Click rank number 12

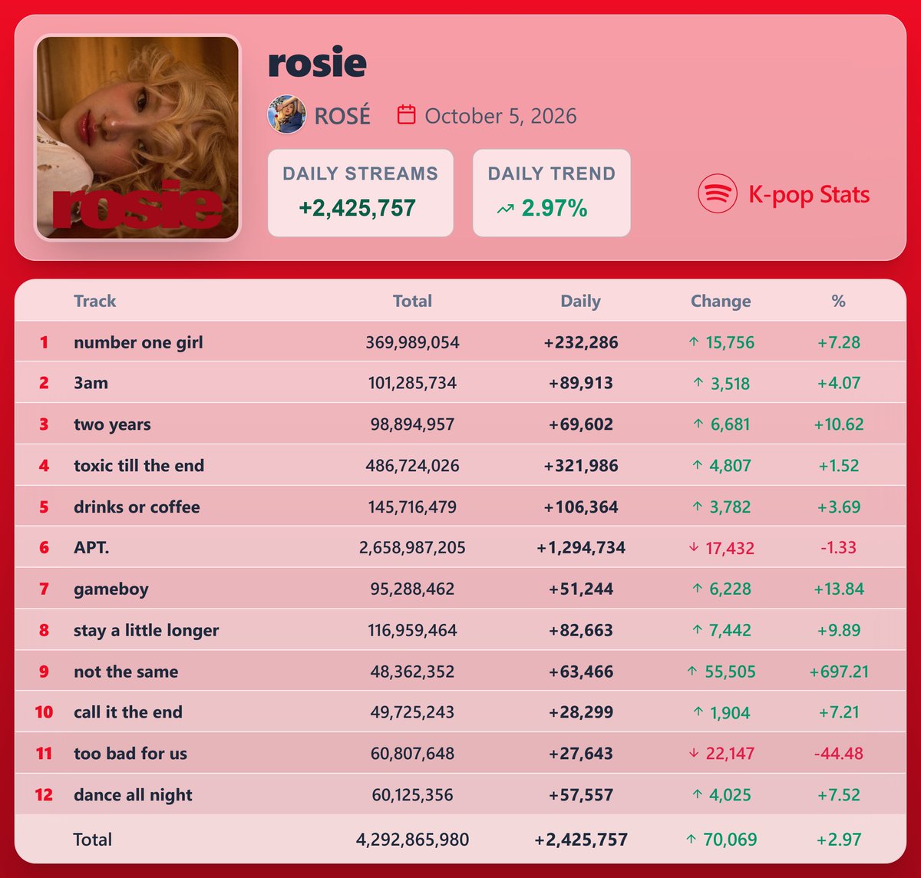pos(44,795)
